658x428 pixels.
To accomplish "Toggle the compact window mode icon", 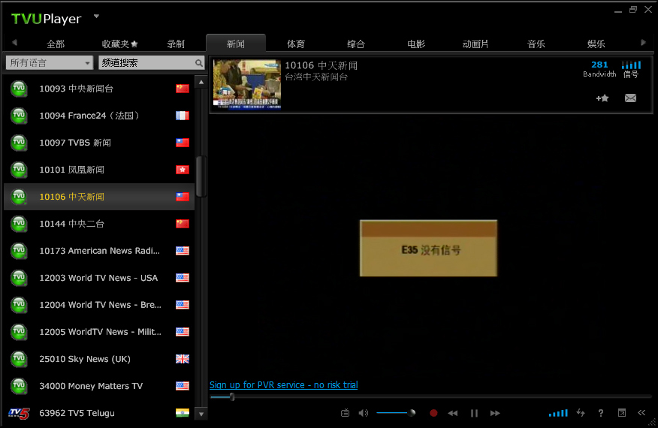I will [622, 413].
